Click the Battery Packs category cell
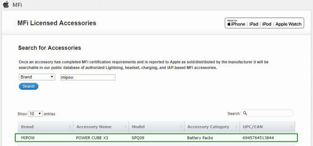313x146 pixels. coord(200,138)
